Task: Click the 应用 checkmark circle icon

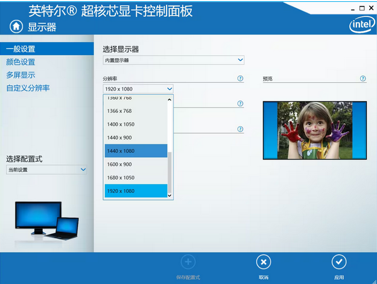Action: pyautogui.click(x=339, y=262)
